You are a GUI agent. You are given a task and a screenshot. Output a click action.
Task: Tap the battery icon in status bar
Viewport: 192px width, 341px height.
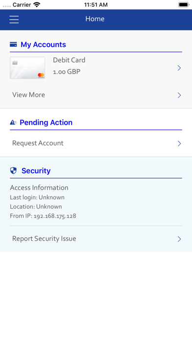pos(184,4)
